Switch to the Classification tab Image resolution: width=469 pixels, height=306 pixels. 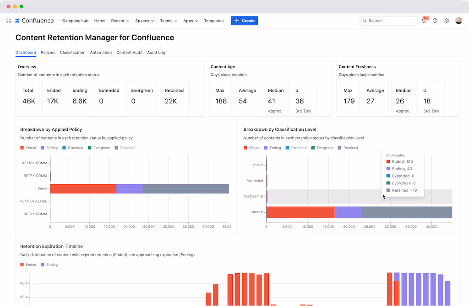(72, 52)
